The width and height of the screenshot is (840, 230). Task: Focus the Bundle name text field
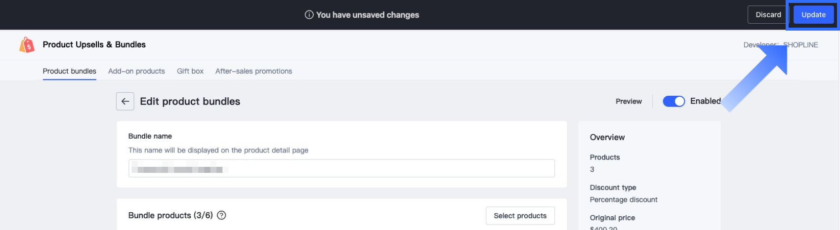tap(341, 169)
